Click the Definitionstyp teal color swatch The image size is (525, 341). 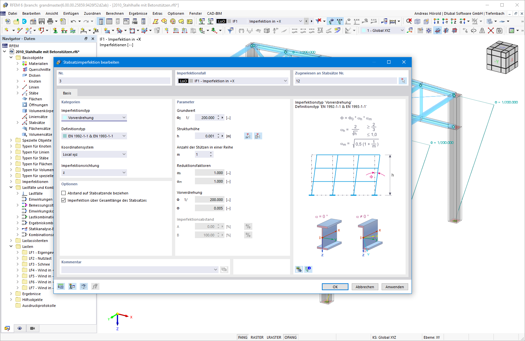[65, 136]
